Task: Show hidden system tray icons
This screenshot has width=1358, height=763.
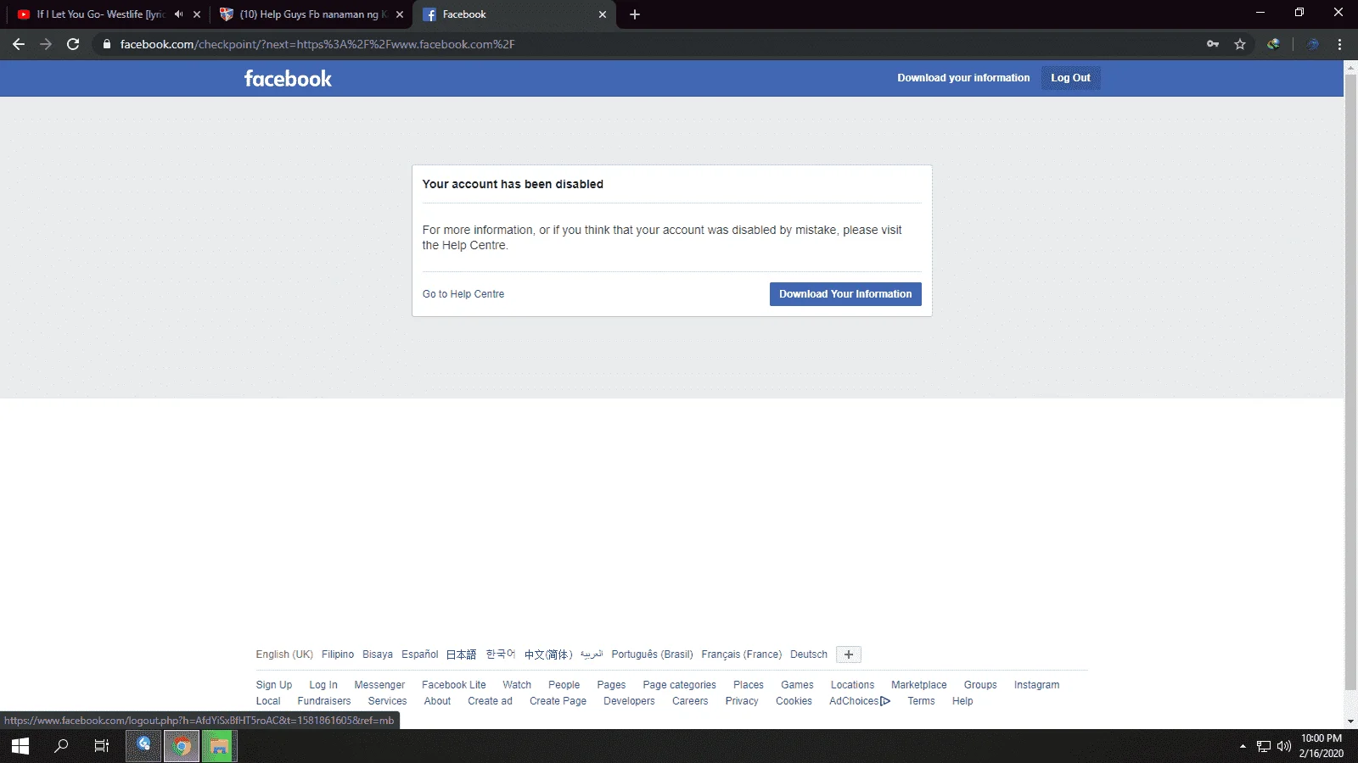Action: [x=1243, y=746]
